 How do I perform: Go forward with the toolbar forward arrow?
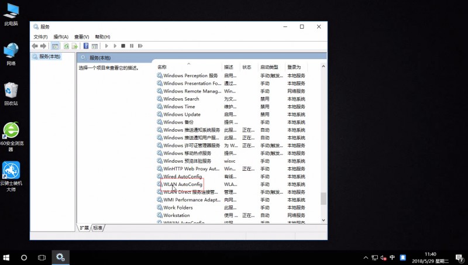43,46
